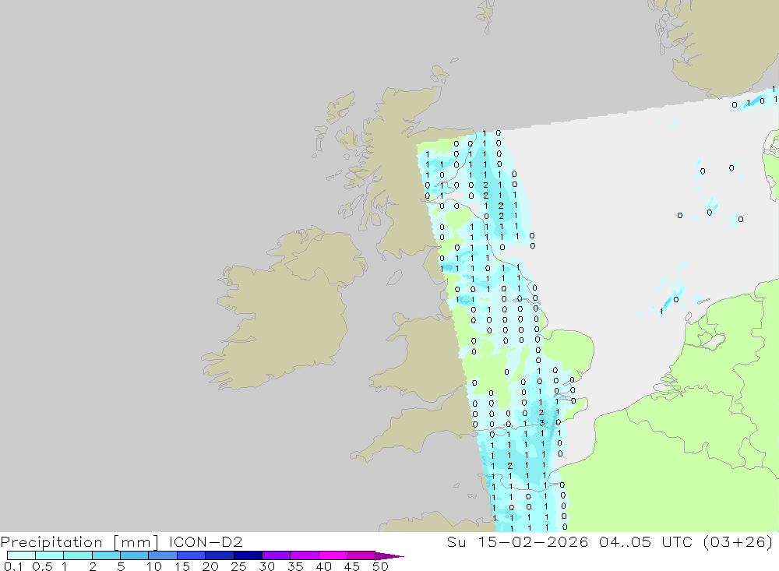Screen dimensions: 779x571
Task: Click the '25' legend scale label
Action: pos(239,566)
